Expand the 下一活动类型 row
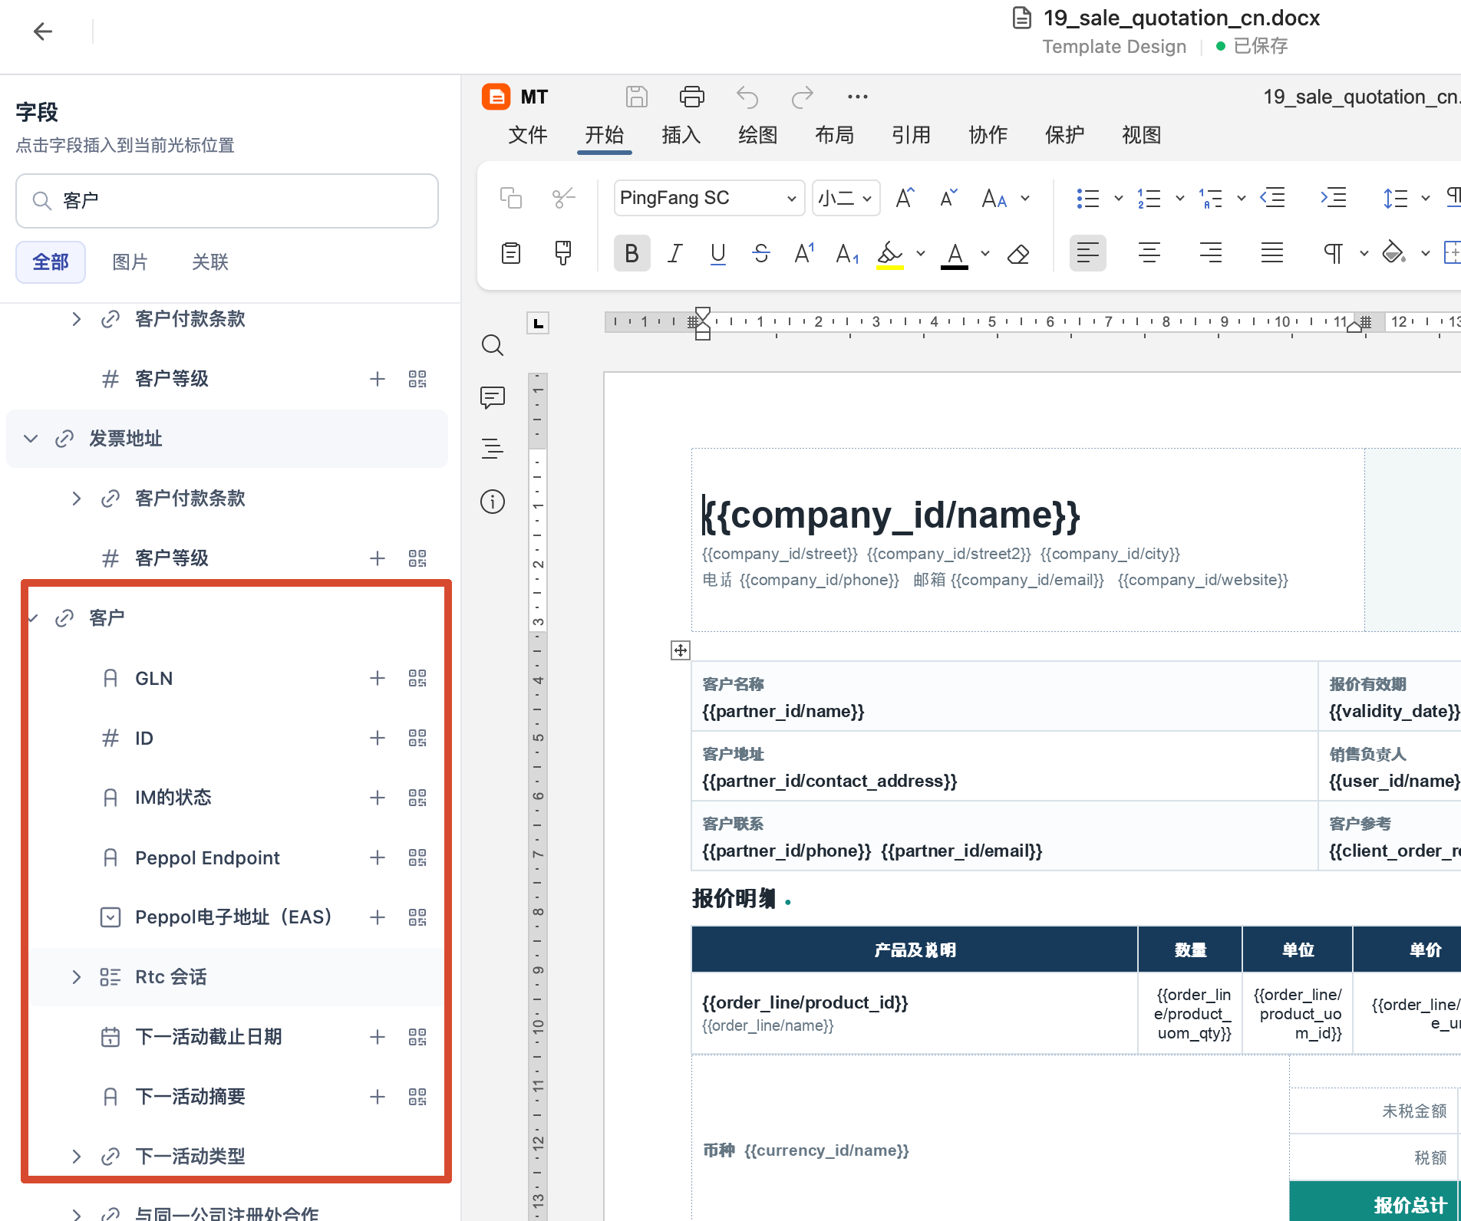1461x1221 pixels. (x=76, y=1156)
